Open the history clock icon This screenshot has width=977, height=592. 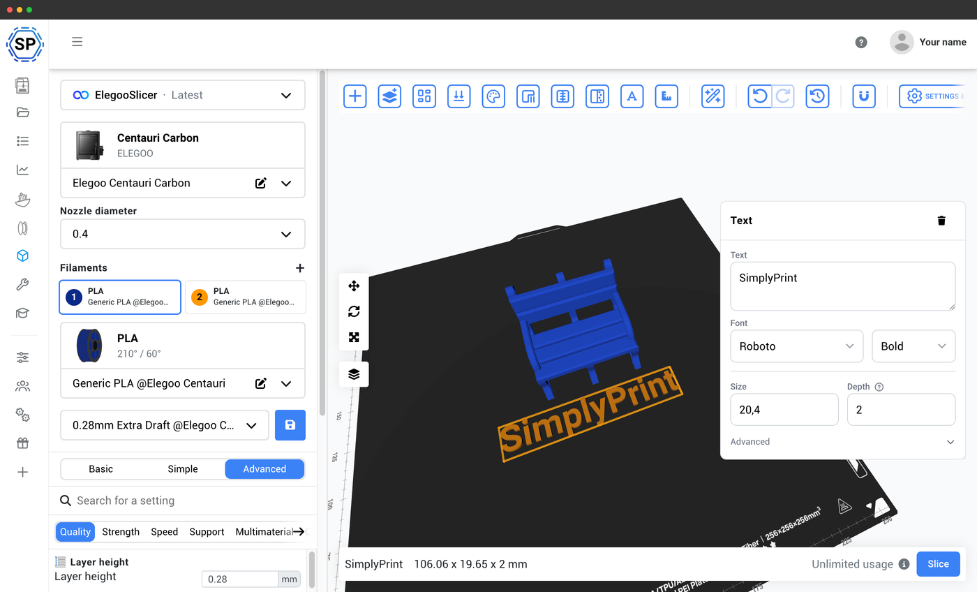pyautogui.click(x=818, y=96)
